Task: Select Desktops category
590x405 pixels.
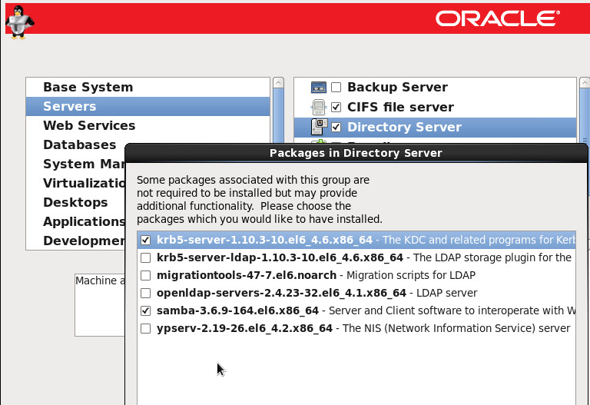Action: (x=75, y=202)
